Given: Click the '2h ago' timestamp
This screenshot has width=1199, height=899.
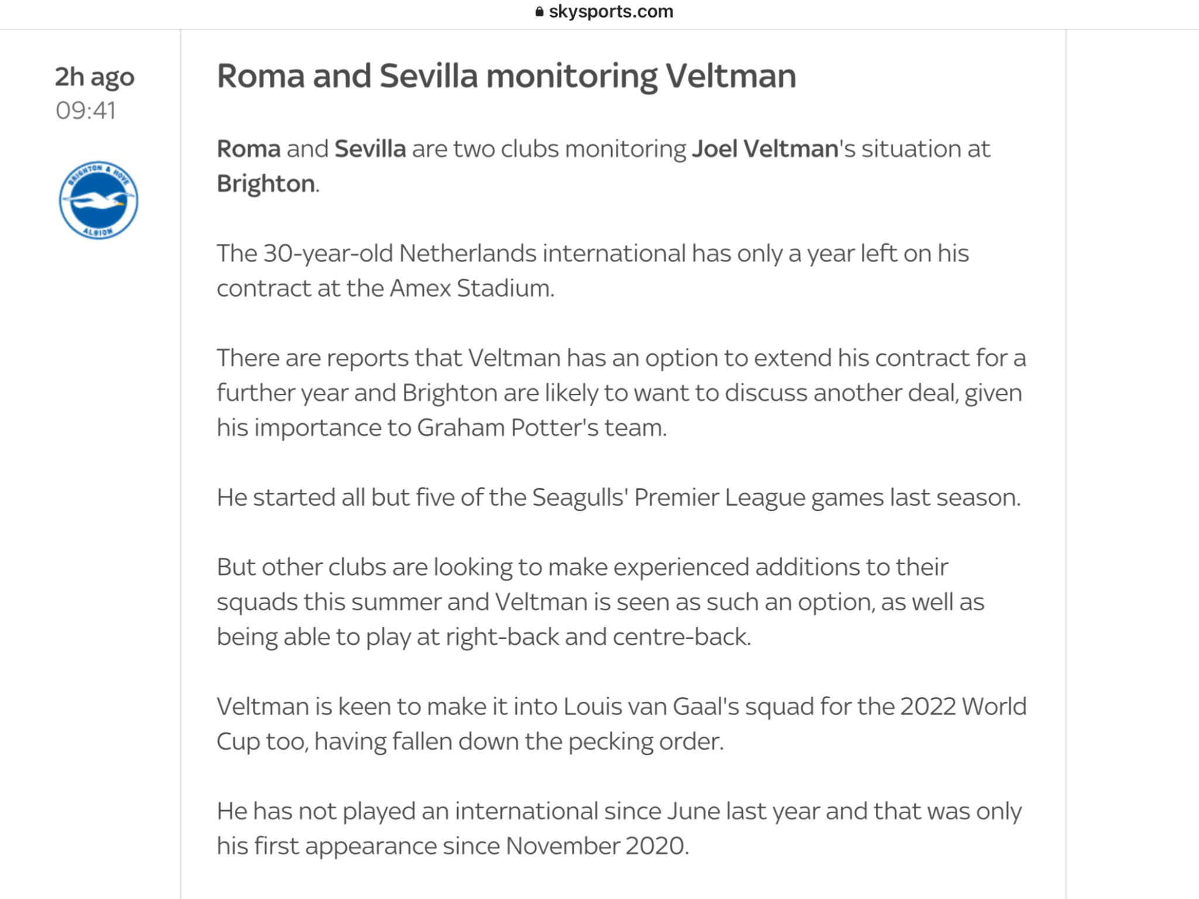Looking at the screenshot, I should click(x=95, y=77).
